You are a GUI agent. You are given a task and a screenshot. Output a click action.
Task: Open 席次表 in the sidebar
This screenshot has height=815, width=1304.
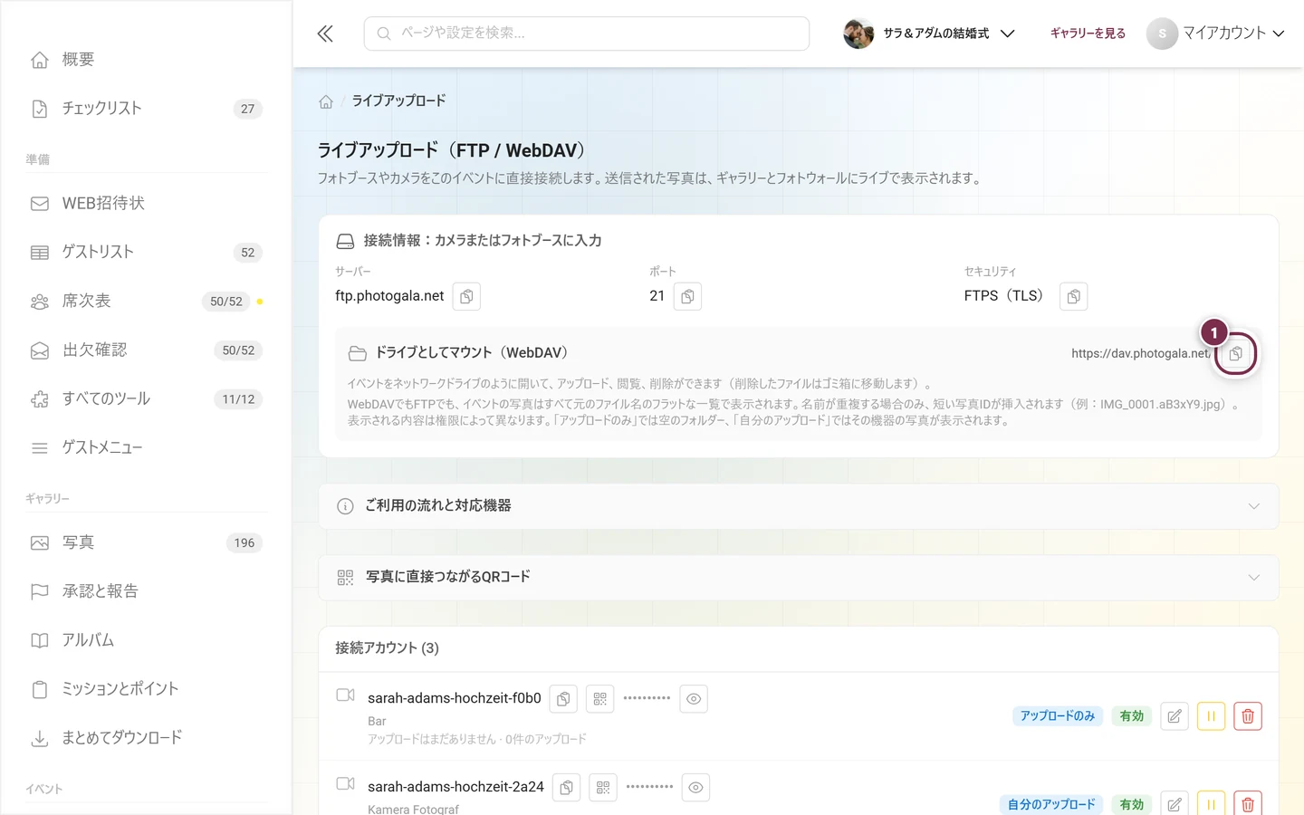click(146, 302)
